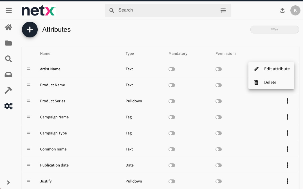The height and width of the screenshot is (189, 303).
Task: Click the Mandatory column header
Action: point(178,53)
